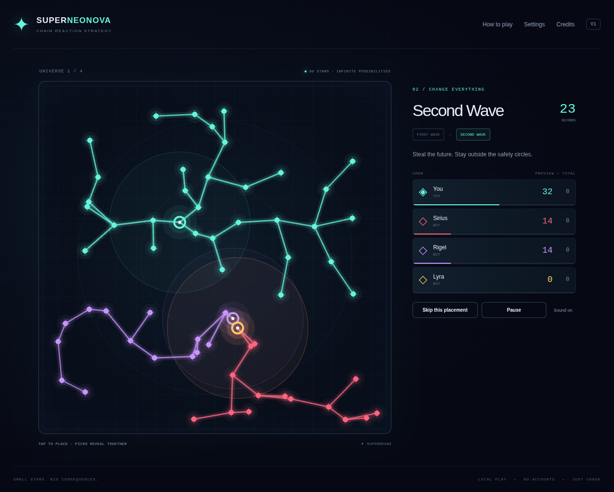This screenshot has width=614, height=492.
Task: Click the Supernova star logo icon
Action: tap(21, 24)
